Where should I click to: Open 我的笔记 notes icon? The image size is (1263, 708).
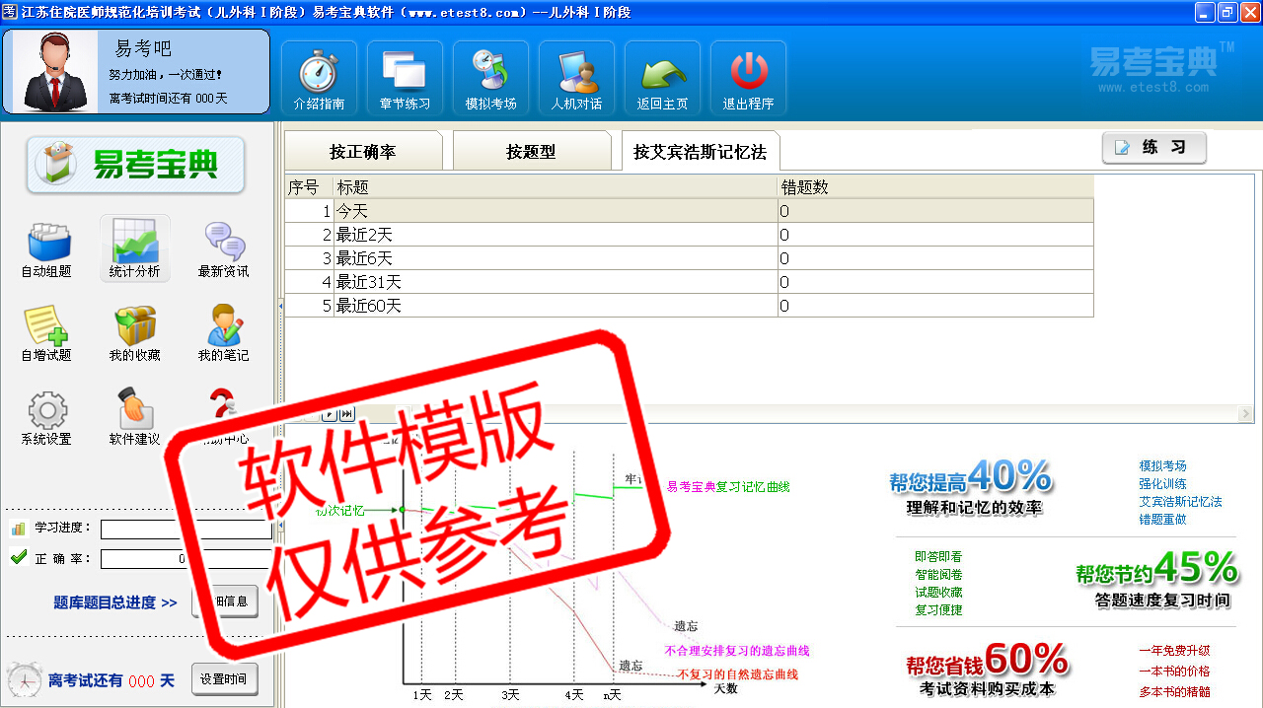[x=223, y=332]
